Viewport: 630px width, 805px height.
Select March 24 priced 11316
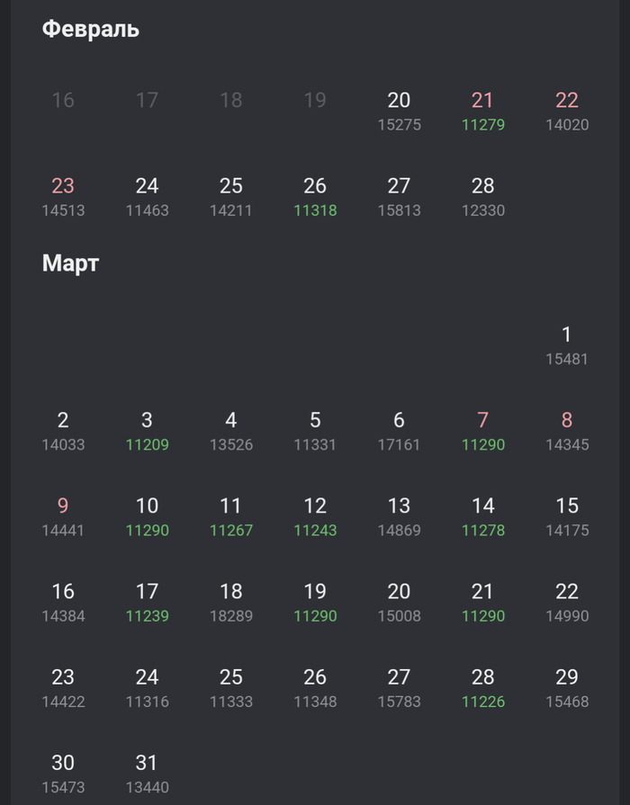click(x=147, y=688)
